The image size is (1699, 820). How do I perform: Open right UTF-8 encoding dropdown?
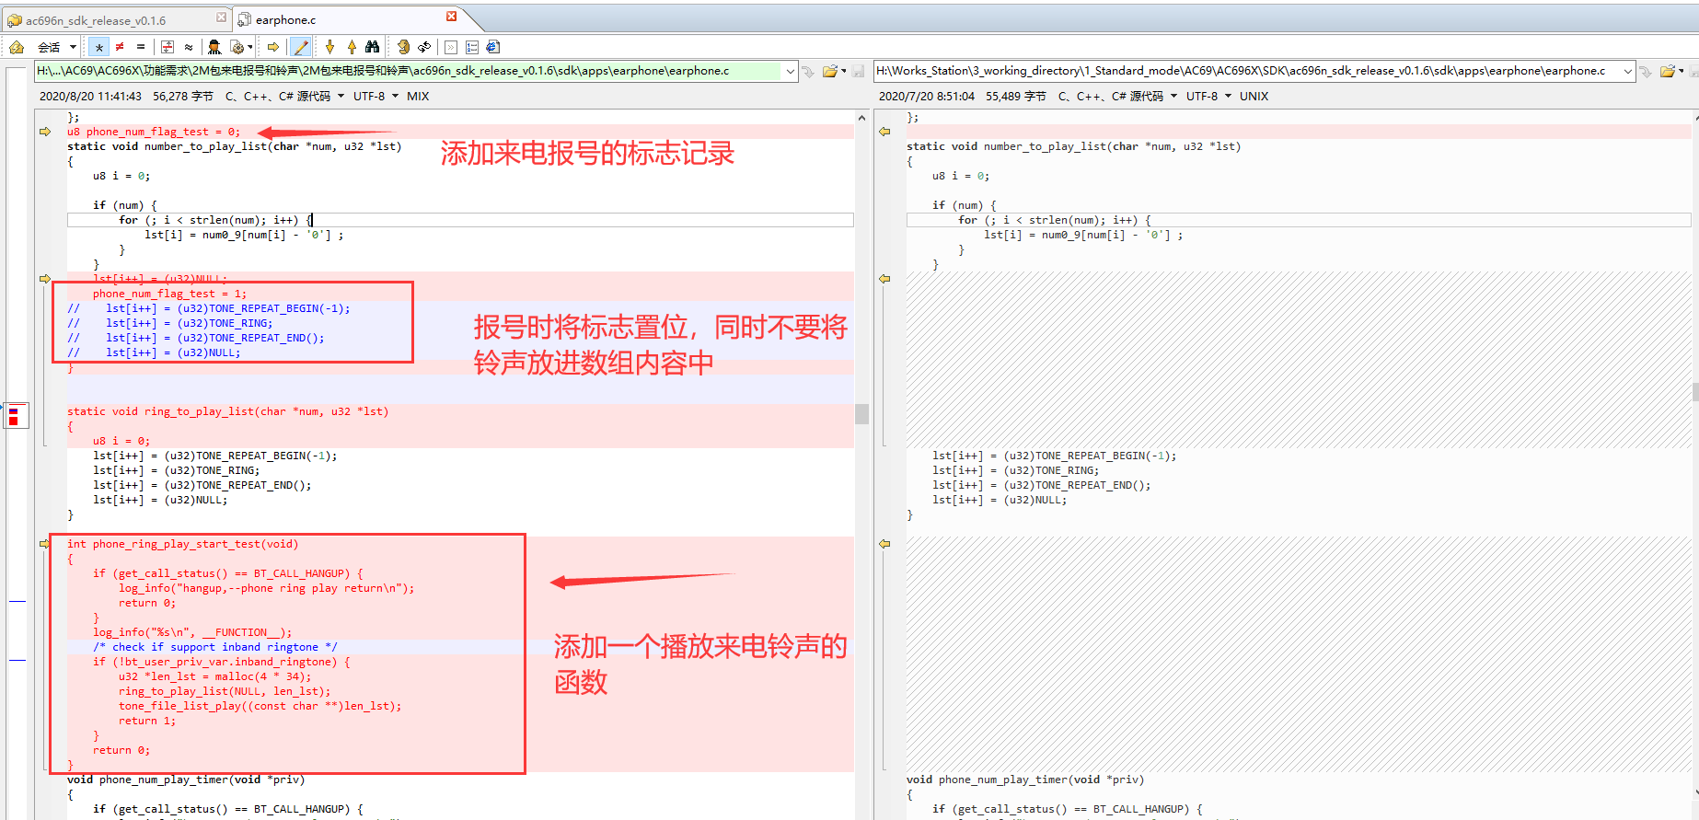[1208, 97]
